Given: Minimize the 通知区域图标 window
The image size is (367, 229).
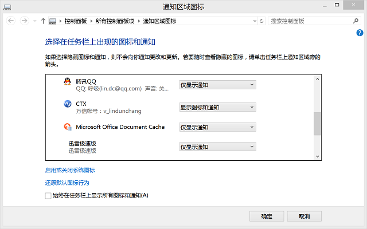Looking at the screenshot, I should (325, 5).
